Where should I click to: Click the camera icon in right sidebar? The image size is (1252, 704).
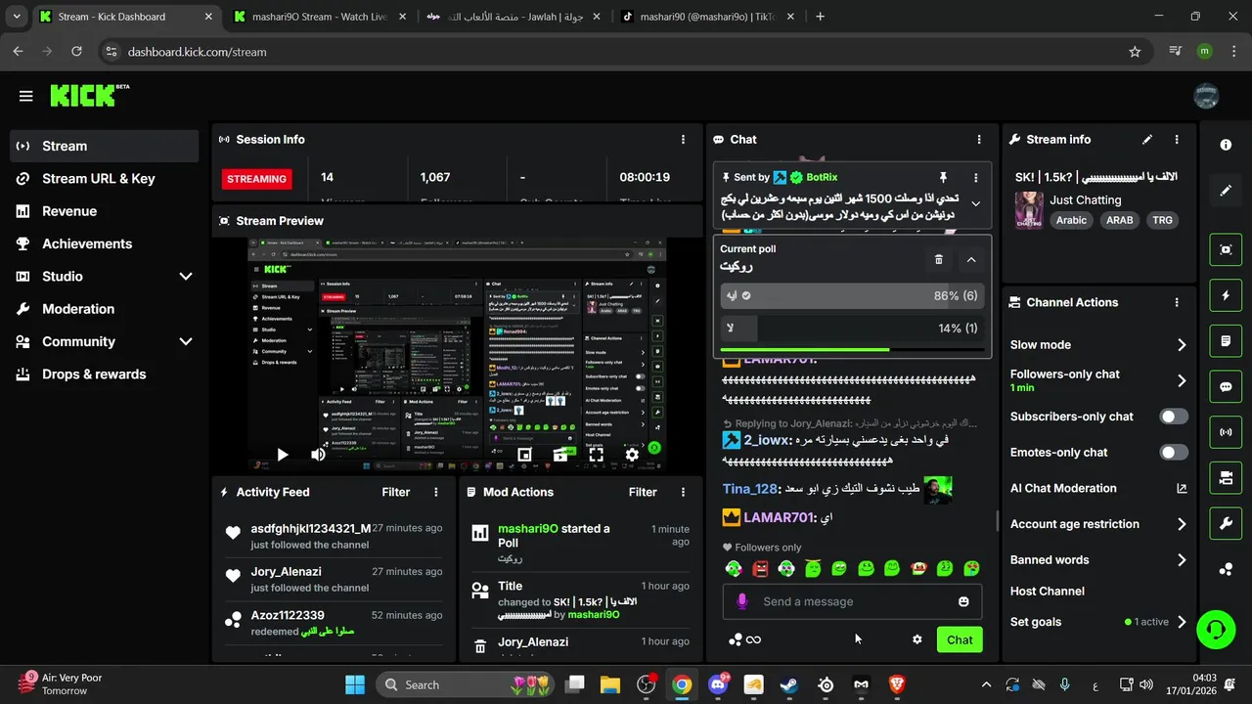coord(1226,478)
